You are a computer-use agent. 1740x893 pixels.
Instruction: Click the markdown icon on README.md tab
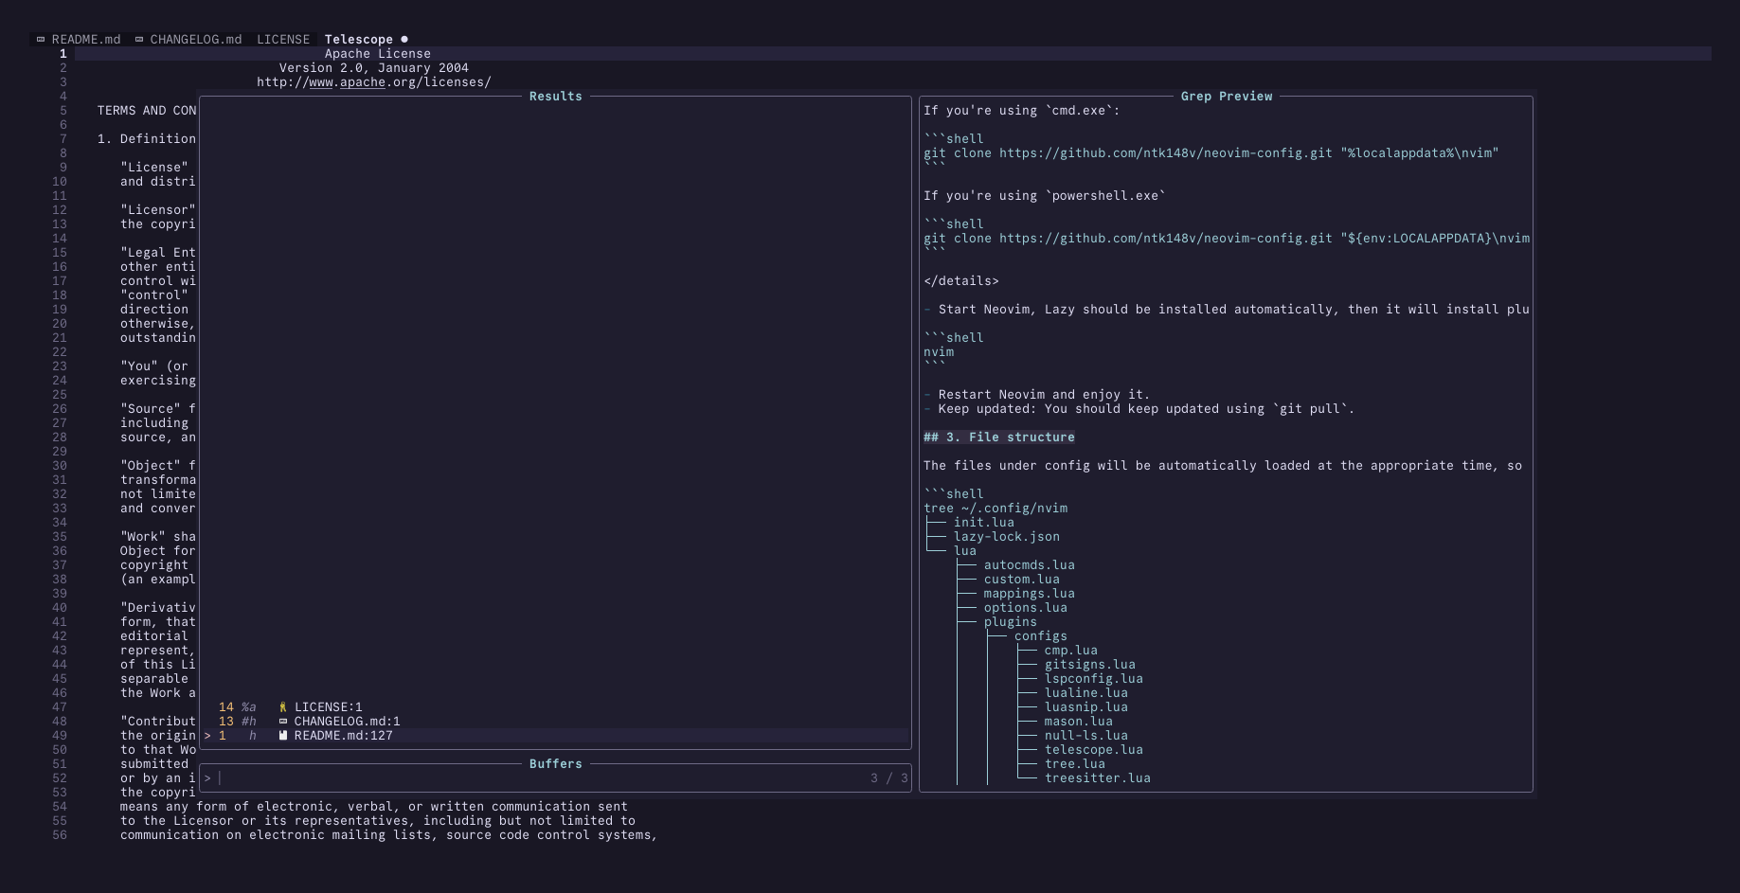41,40
